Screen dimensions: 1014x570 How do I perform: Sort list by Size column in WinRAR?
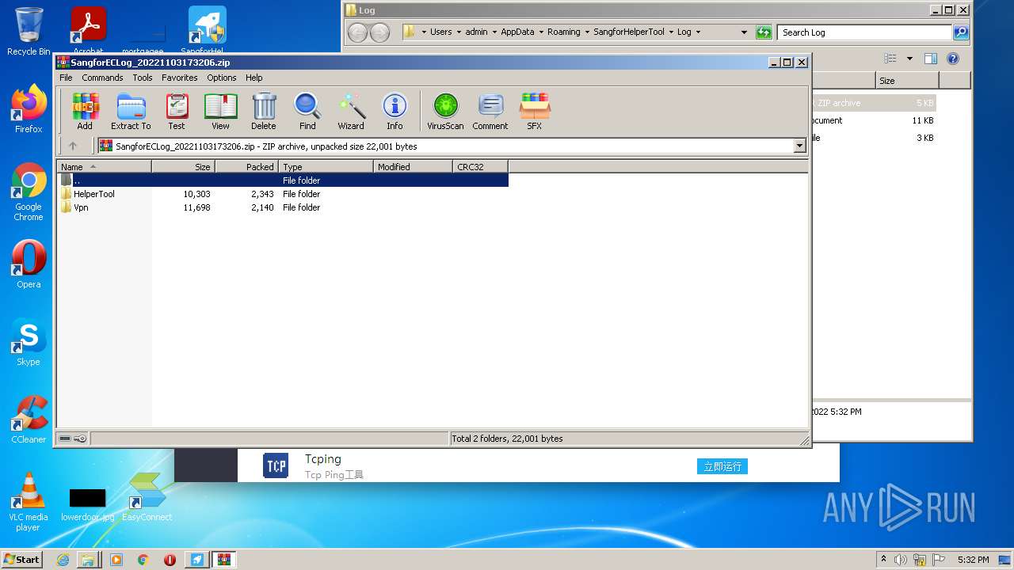point(183,166)
